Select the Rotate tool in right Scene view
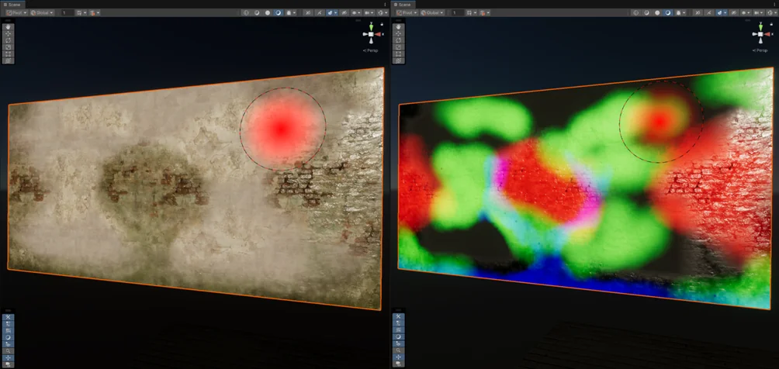 coord(399,40)
